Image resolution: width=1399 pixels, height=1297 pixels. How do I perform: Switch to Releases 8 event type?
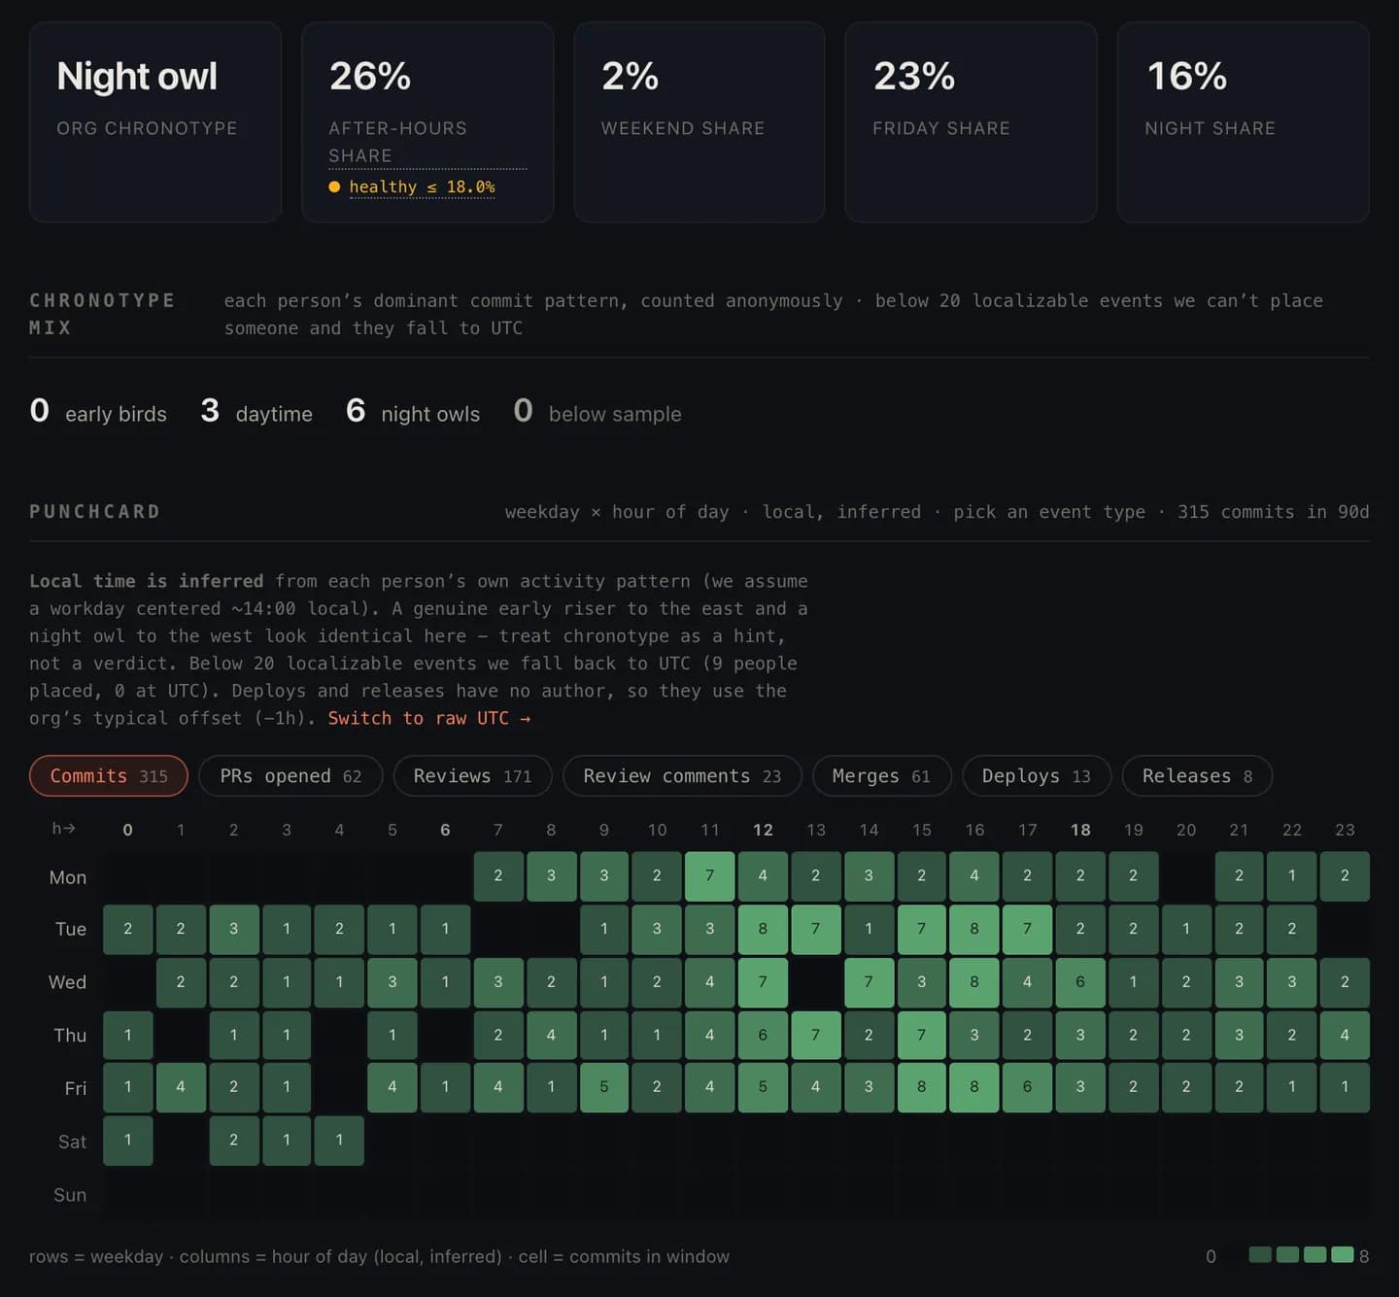tap(1197, 775)
